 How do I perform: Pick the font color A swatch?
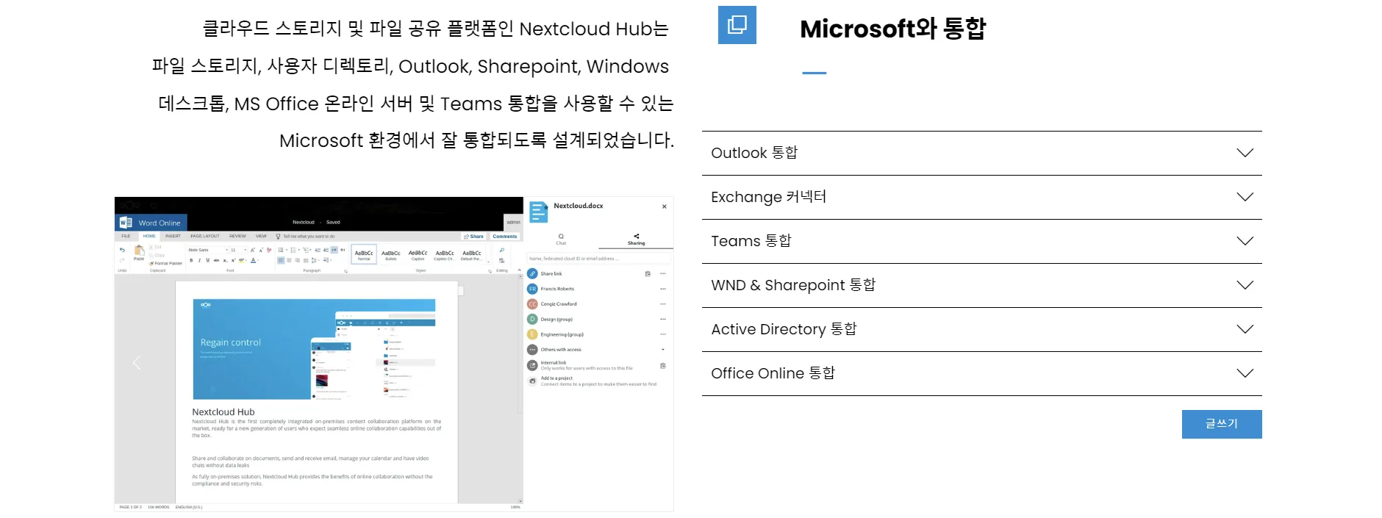pos(253,260)
